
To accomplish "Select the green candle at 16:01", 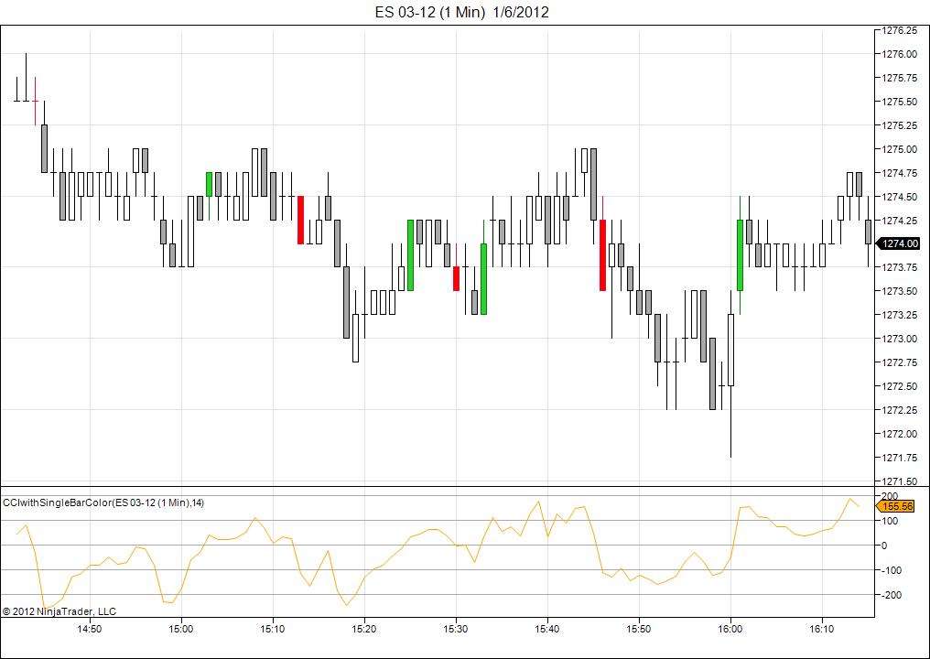I will coord(740,255).
